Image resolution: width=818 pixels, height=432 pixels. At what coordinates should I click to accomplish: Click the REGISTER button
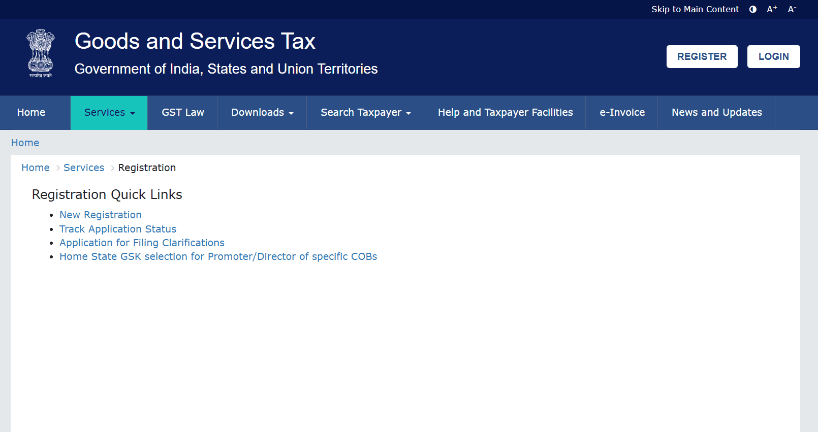(x=702, y=56)
